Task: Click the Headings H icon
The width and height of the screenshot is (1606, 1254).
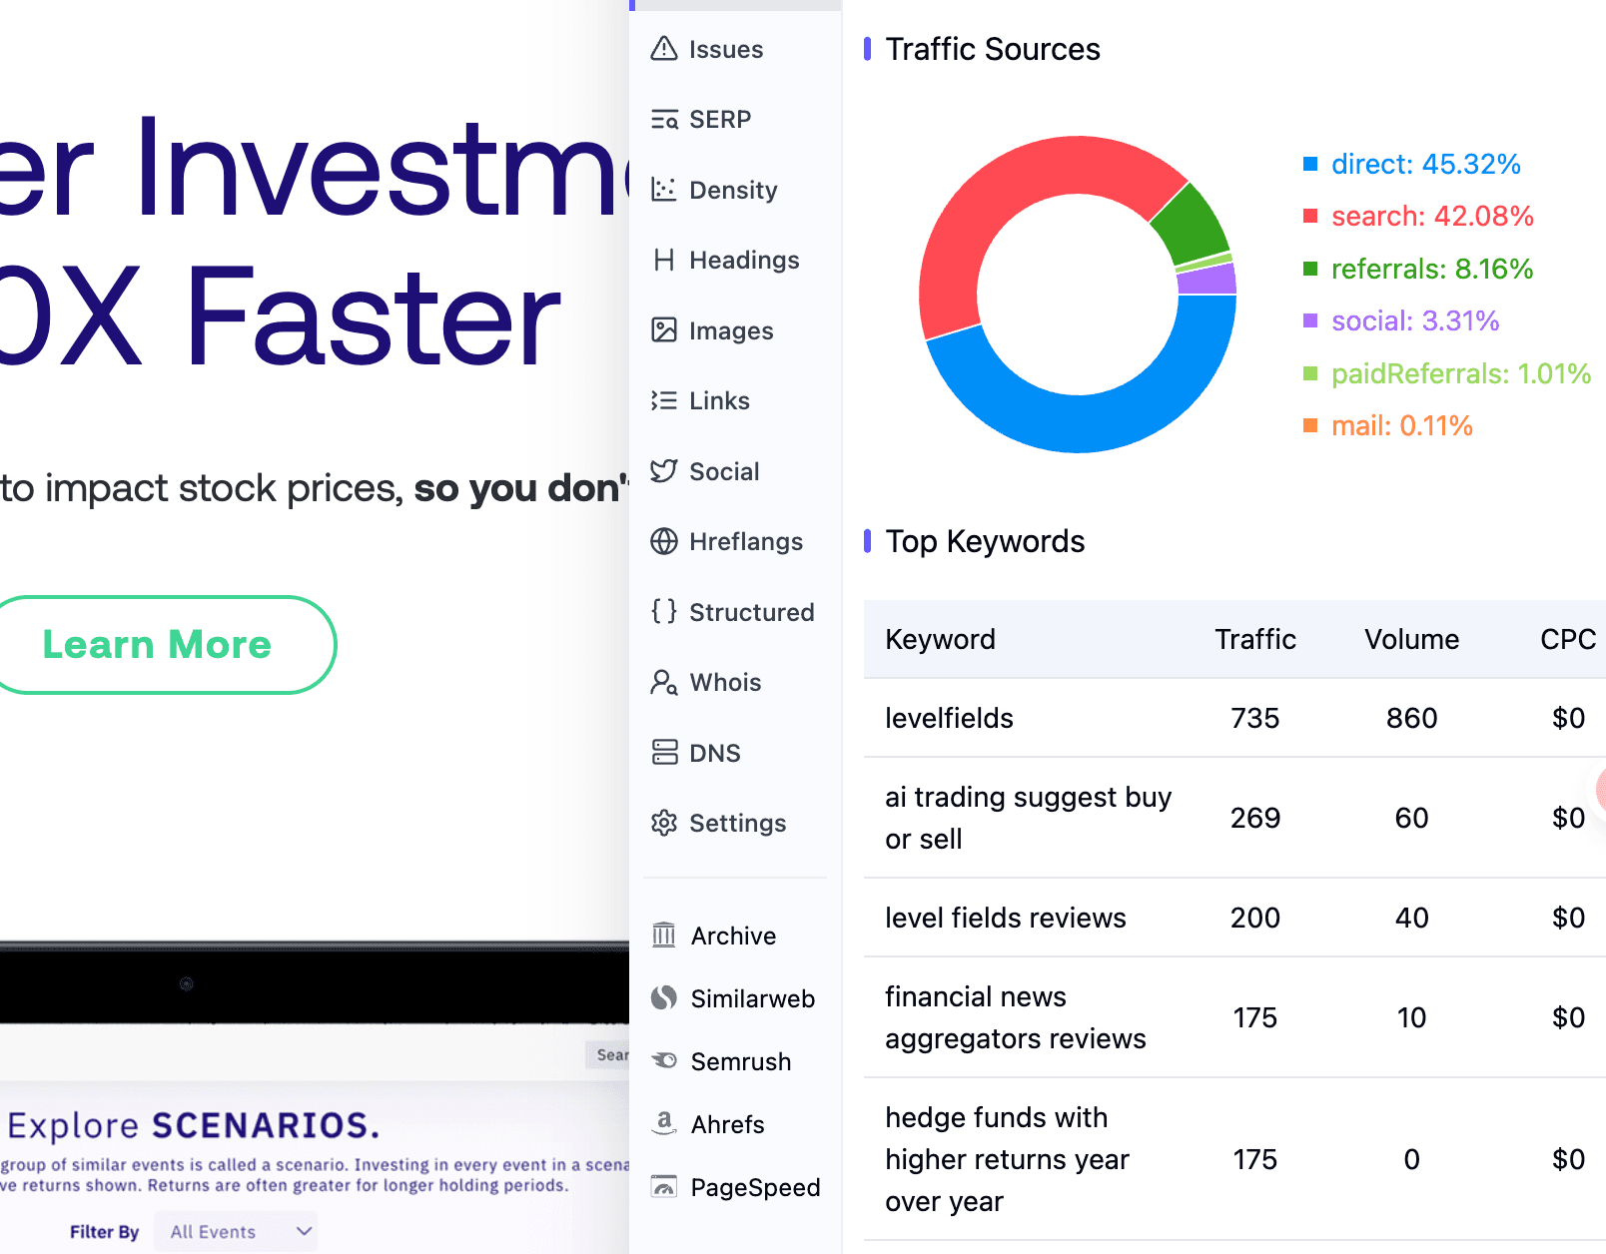Action: (x=664, y=260)
